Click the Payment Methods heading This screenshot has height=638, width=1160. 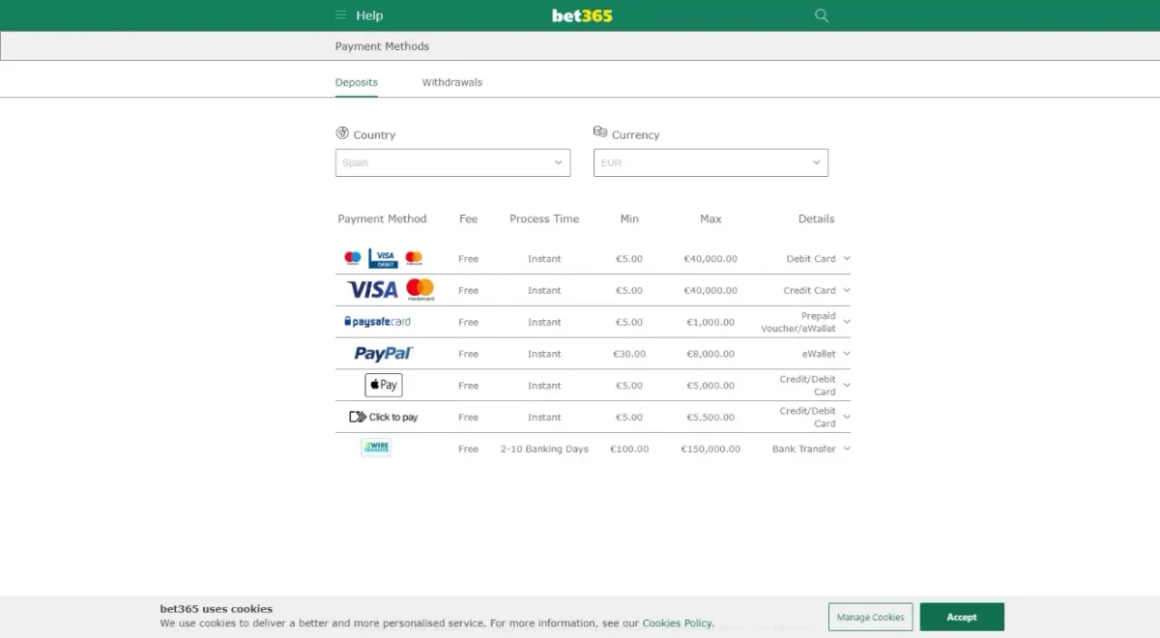[382, 46]
